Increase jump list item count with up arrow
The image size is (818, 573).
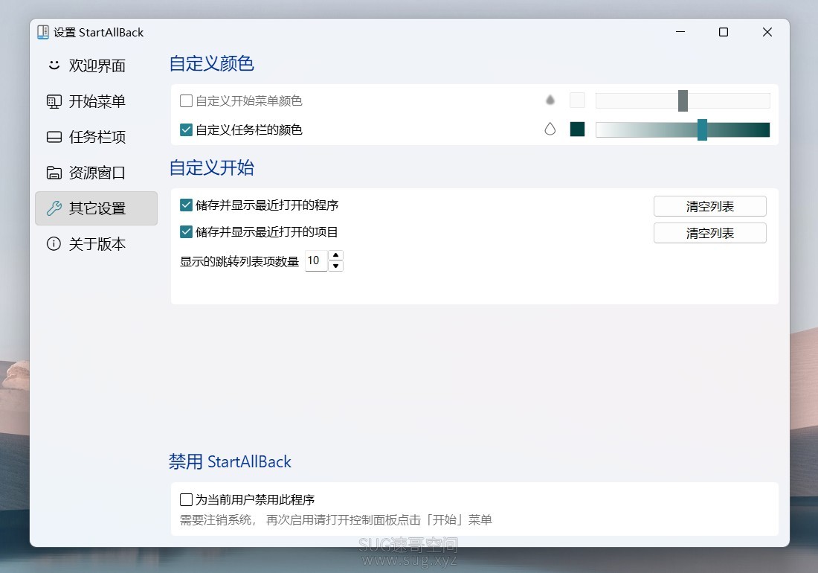(336, 255)
